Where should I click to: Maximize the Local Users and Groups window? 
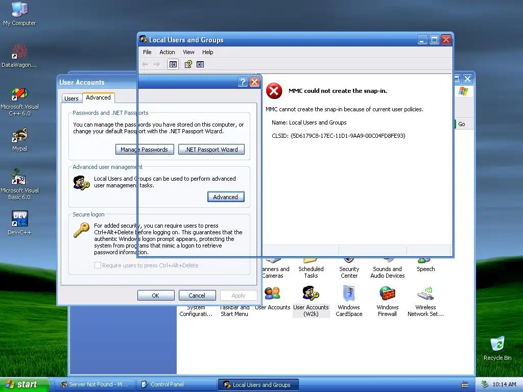434,40
